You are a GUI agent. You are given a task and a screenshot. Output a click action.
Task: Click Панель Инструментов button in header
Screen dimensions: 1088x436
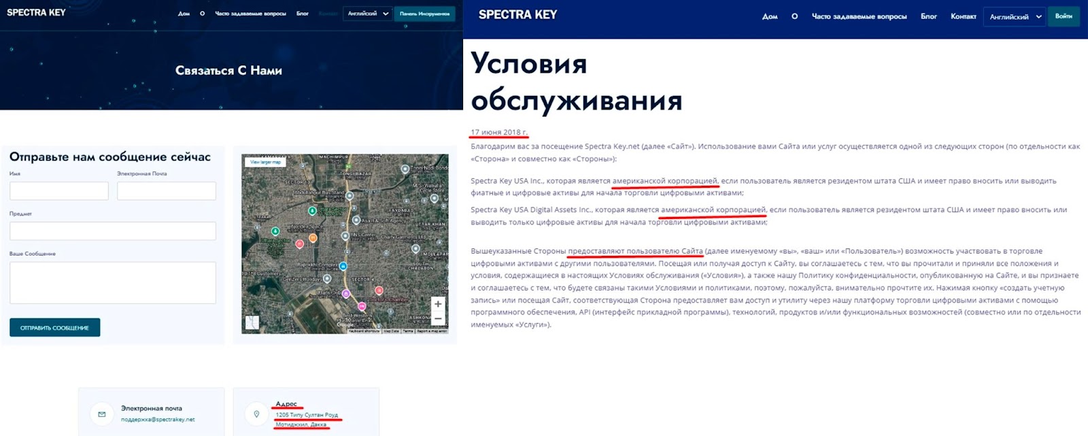coord(425,14)
